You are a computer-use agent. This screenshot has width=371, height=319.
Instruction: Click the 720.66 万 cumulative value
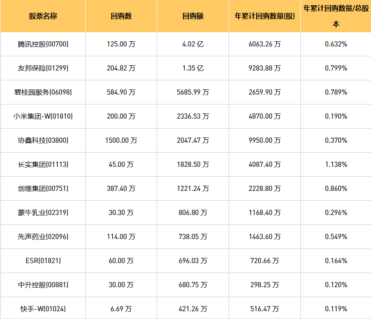pos(265,261)
